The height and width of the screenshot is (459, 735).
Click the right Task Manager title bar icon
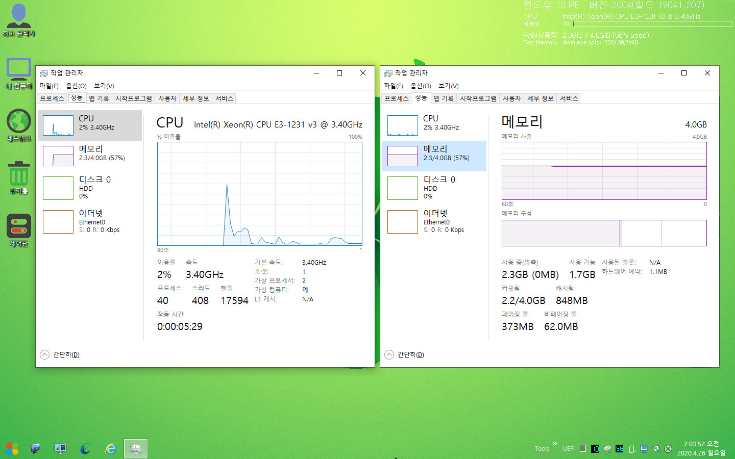pos(388,73)
